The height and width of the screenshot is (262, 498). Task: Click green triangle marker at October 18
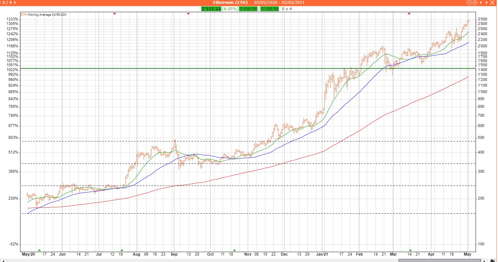click(234, 250)
